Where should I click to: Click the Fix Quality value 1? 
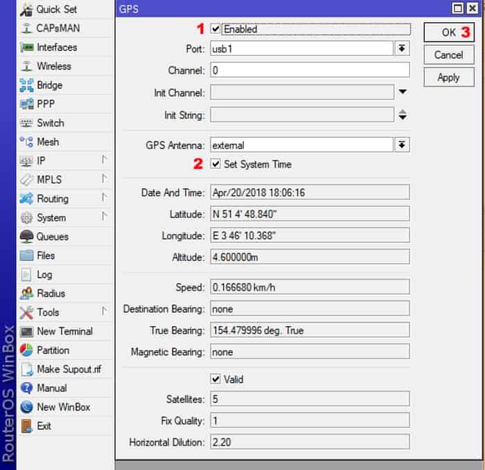click(310, 420)
